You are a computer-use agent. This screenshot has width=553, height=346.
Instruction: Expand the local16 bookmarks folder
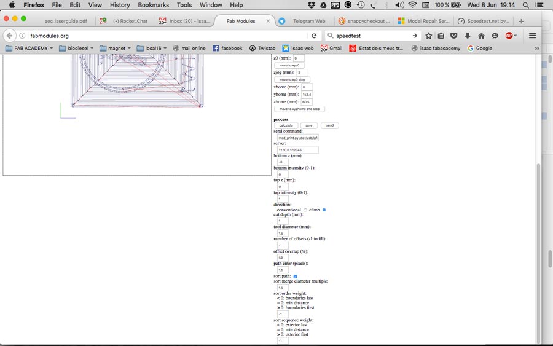(152, 49)
